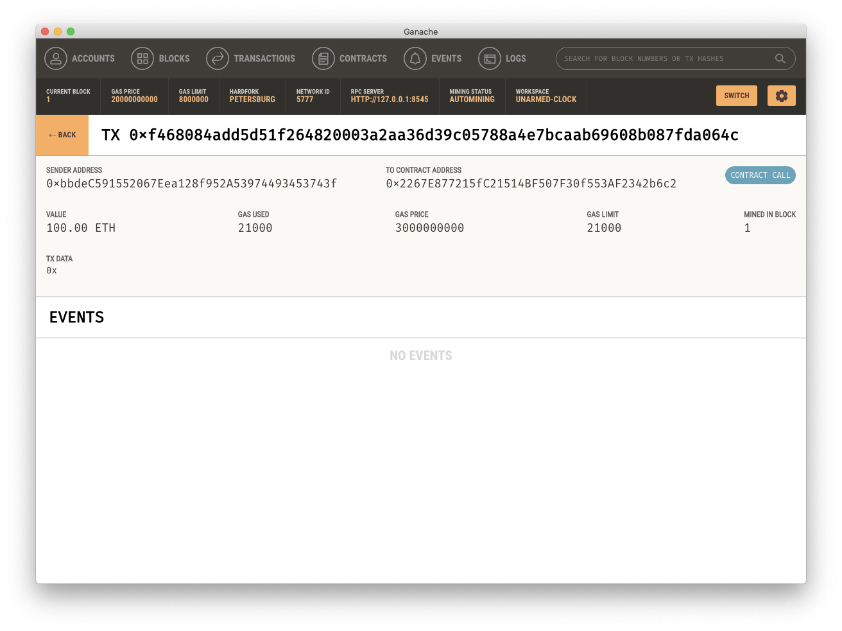Viewport: 842px width, 631px height.
Task: Click the workspace name UNARMED-CLOCK
Action: [546, 99]
